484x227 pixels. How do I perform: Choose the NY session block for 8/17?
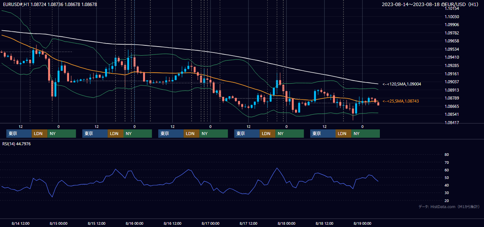click(x=289, y=134)
